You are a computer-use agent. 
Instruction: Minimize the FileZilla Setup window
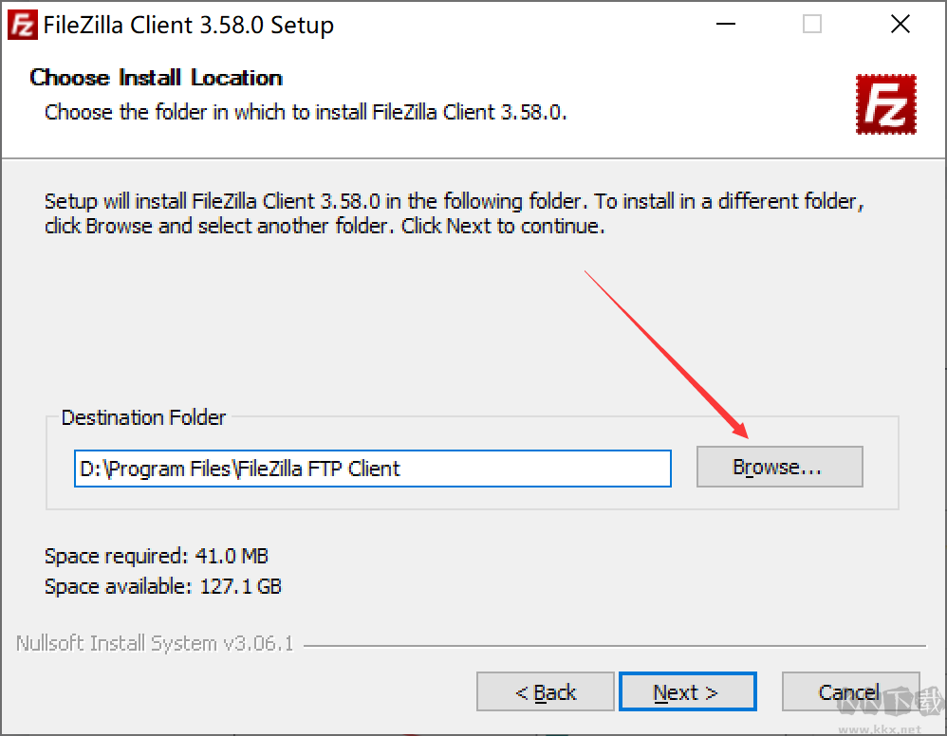tap(725, 24)
